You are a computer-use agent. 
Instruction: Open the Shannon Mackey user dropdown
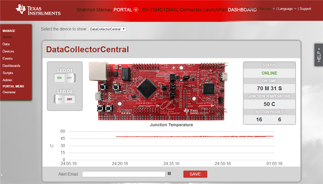pyautogui.click(x=260, y=9)
